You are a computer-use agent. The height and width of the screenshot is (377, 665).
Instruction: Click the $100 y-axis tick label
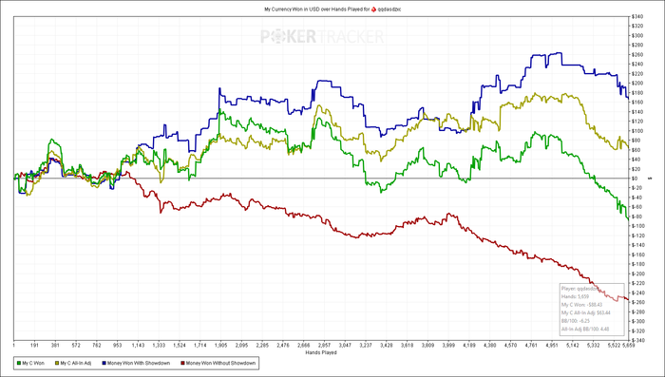point(637,131)
